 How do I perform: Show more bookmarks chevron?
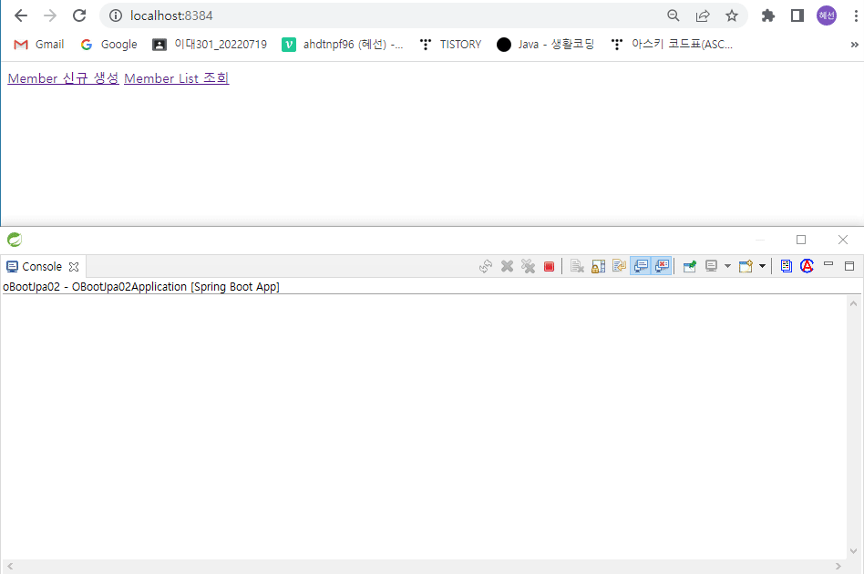coord(854,45)
